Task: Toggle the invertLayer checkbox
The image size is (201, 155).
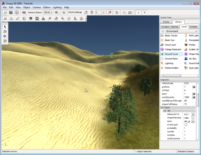Action: [x=186, y=125]
